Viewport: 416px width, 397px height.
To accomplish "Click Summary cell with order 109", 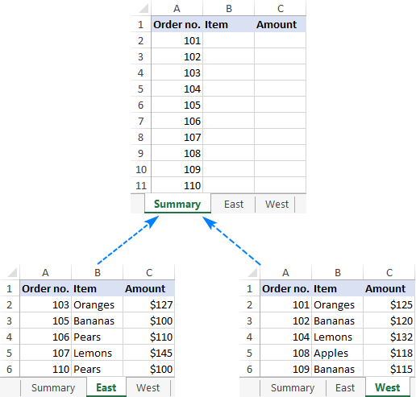I will tap(177, 169).
